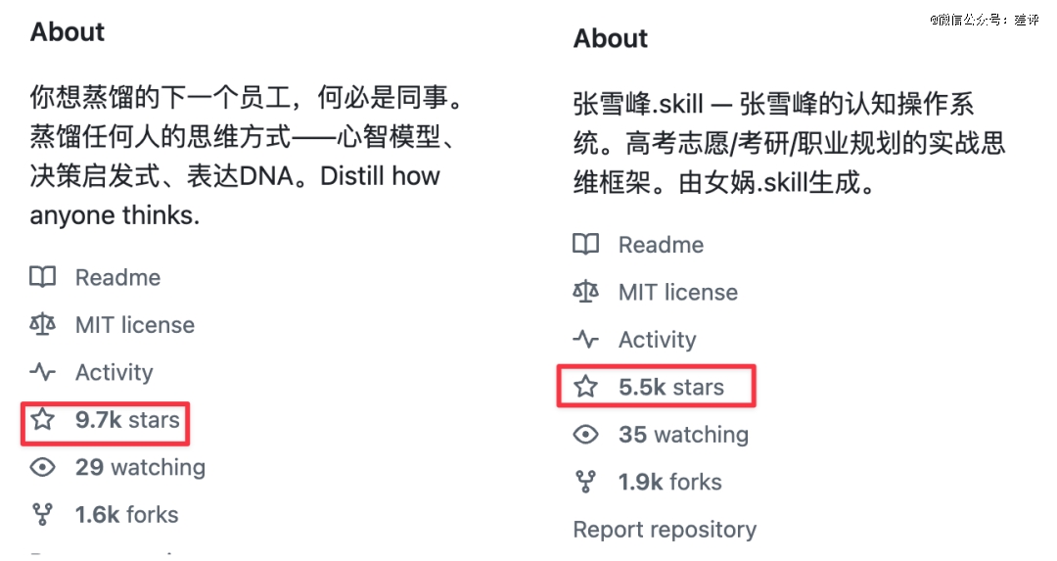The image size is (1057, 561).
Task: Click the fork icon next to 1.6k forks
Action: point(42,515)
